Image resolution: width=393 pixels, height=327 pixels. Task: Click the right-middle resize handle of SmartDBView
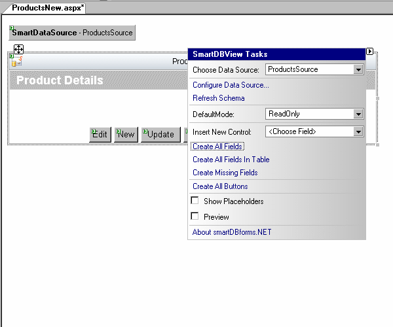pos(377,98)
